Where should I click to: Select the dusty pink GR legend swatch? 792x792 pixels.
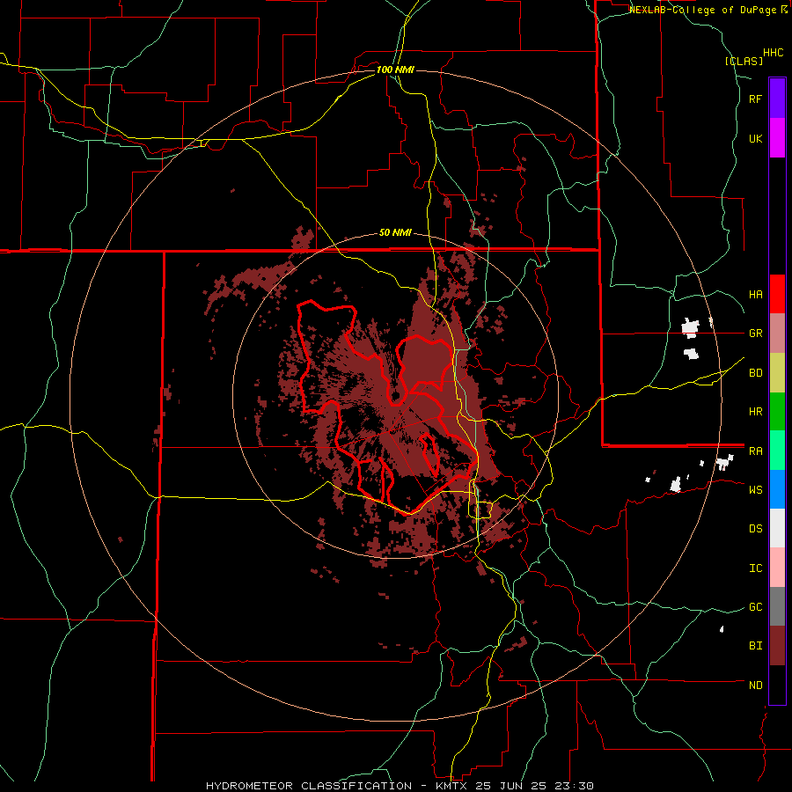point(777,334)
